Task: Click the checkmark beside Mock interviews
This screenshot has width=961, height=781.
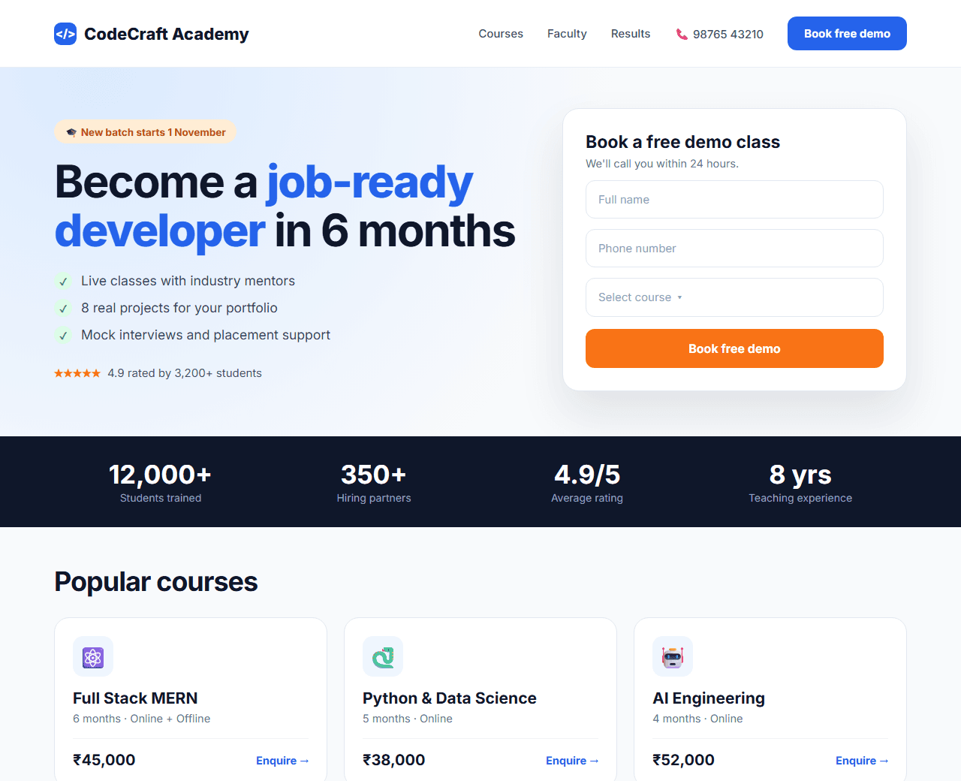Action: coord(64,336)
